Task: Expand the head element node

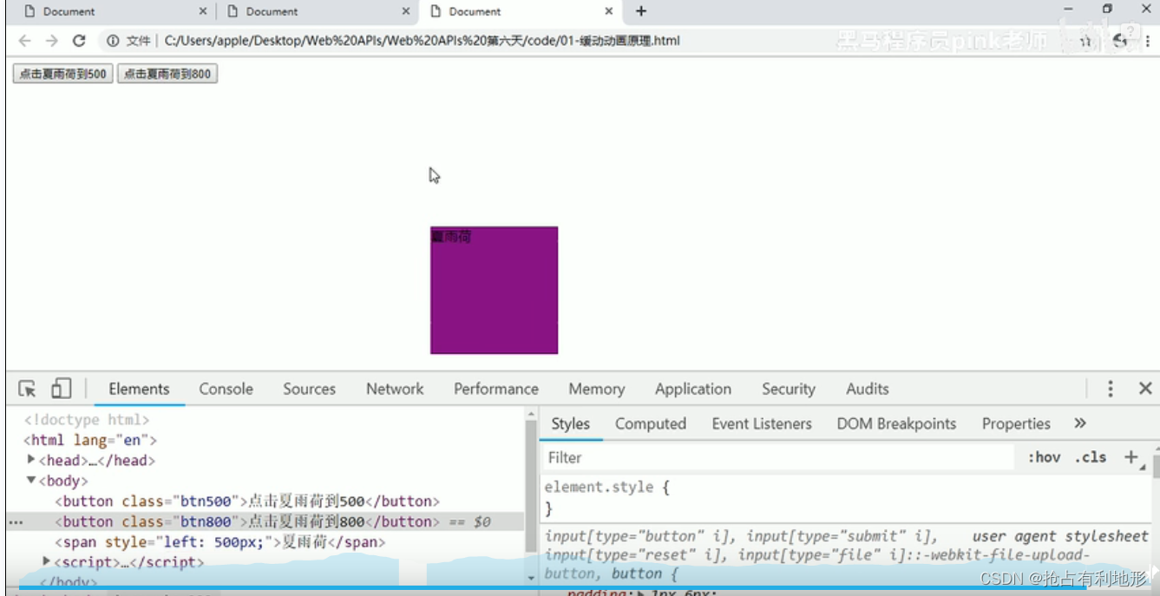Action: point(31,460)
